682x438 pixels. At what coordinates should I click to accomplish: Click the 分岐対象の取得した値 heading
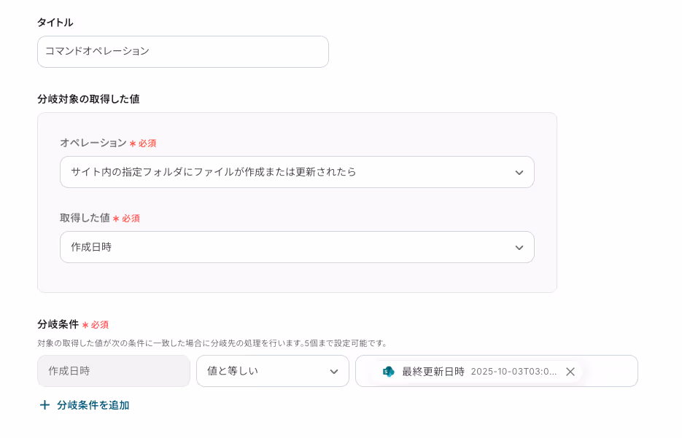(x=89, y=99)
